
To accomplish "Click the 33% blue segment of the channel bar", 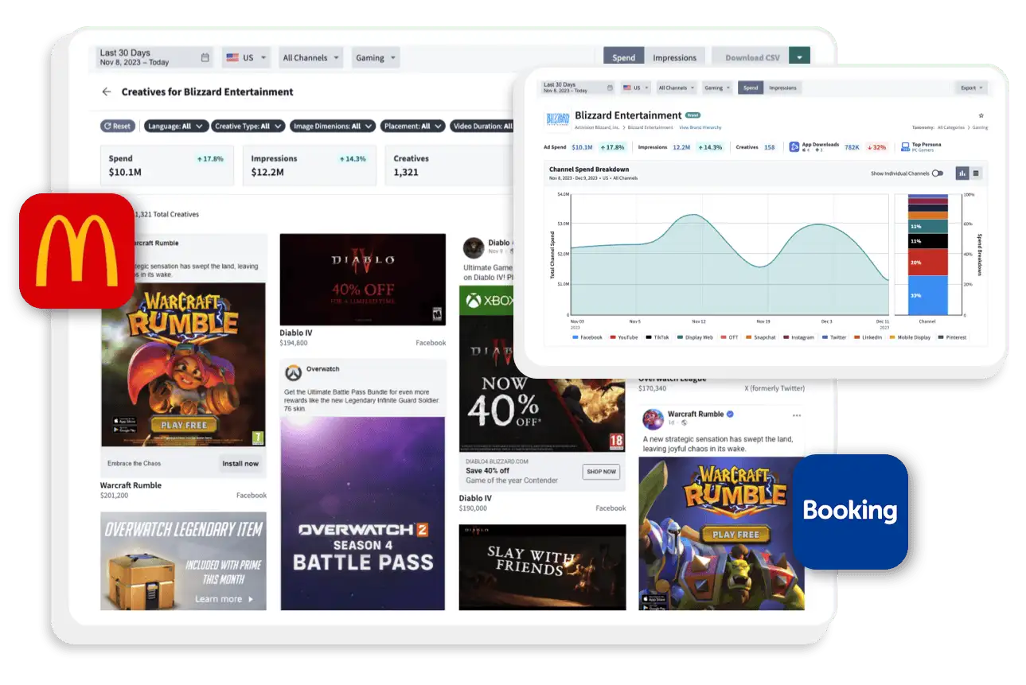I will pos(927,295).
